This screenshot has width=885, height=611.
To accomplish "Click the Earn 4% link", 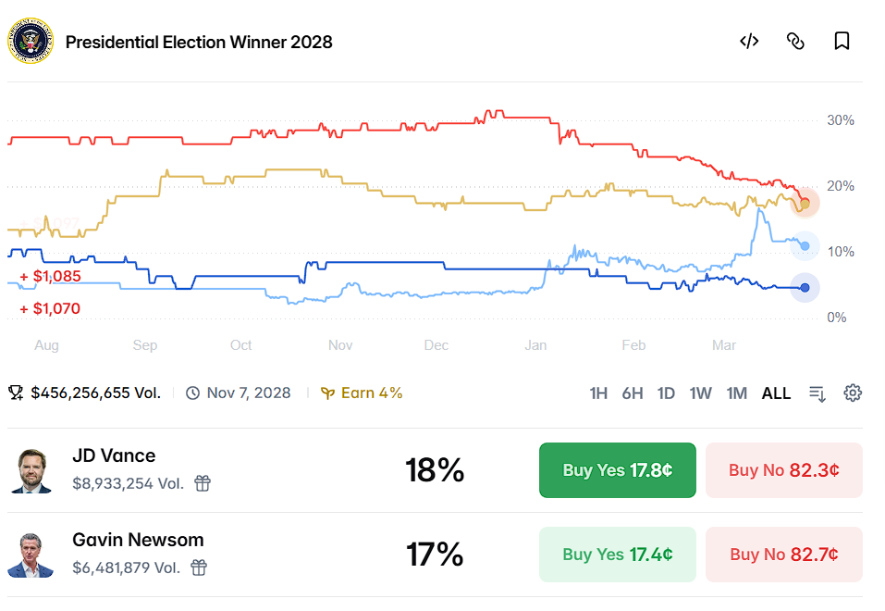I will coord(362,393).
